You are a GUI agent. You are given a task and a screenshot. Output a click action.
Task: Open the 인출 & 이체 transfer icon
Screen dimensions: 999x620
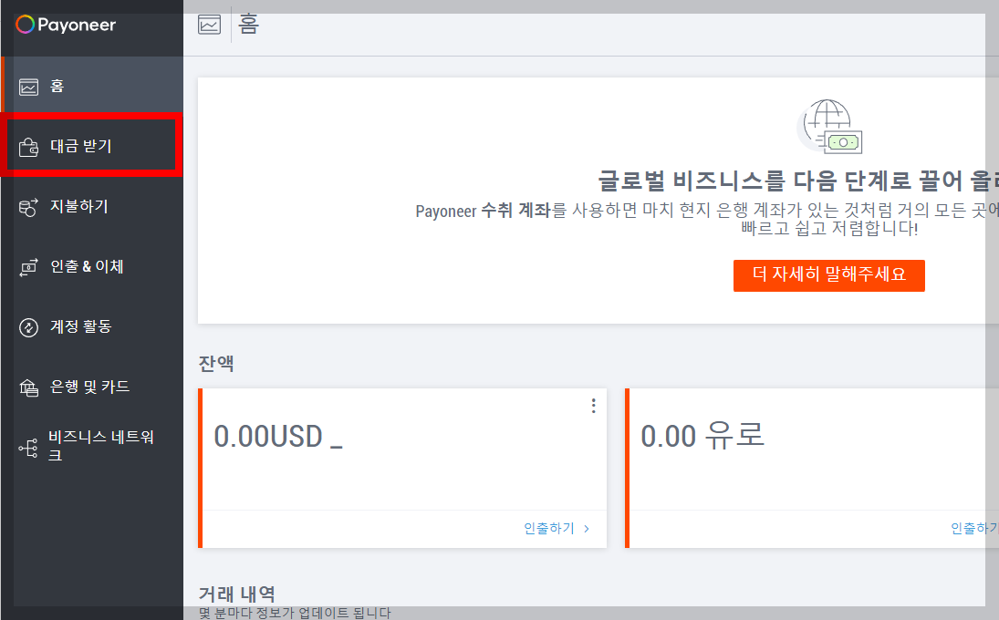coord(28,266)
